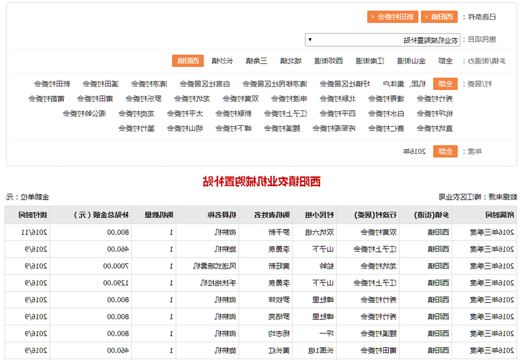The height and width of the screenshot is (360, 521).
Task: Select 阁公岭村委会 village filter
Action: click(x=84, y=114)
